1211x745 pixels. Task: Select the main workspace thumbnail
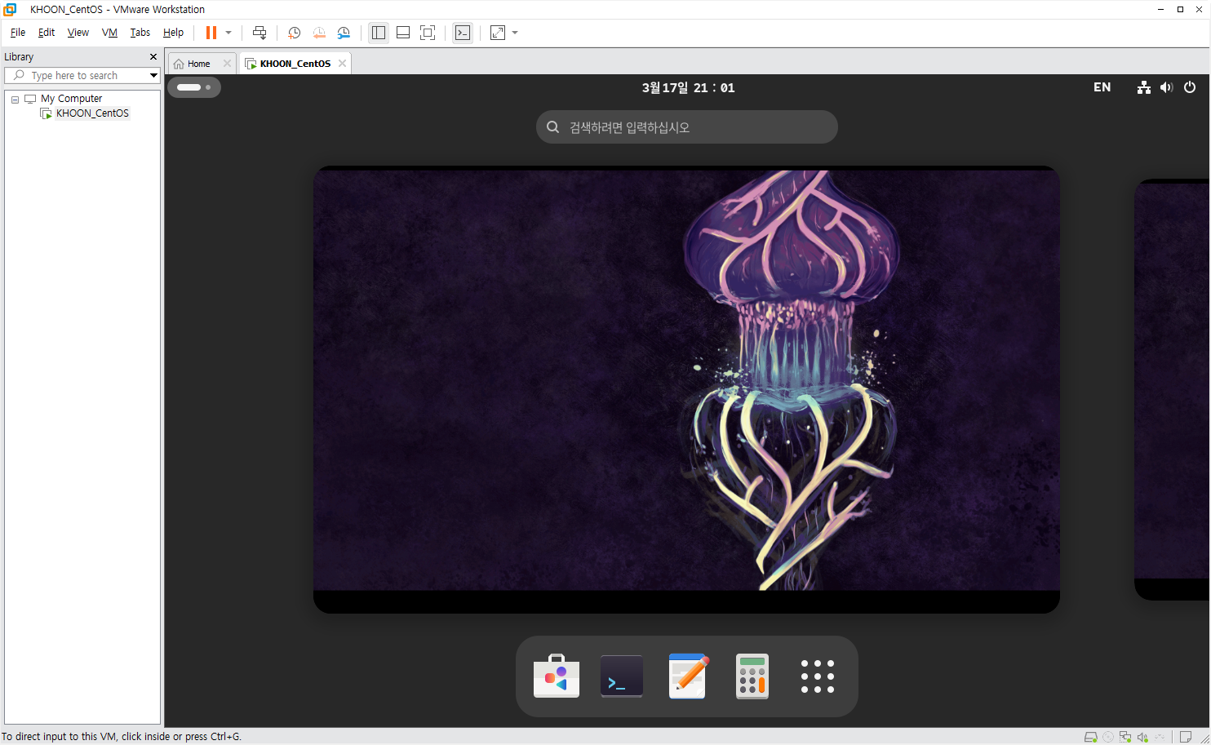(x=686, y=389)
